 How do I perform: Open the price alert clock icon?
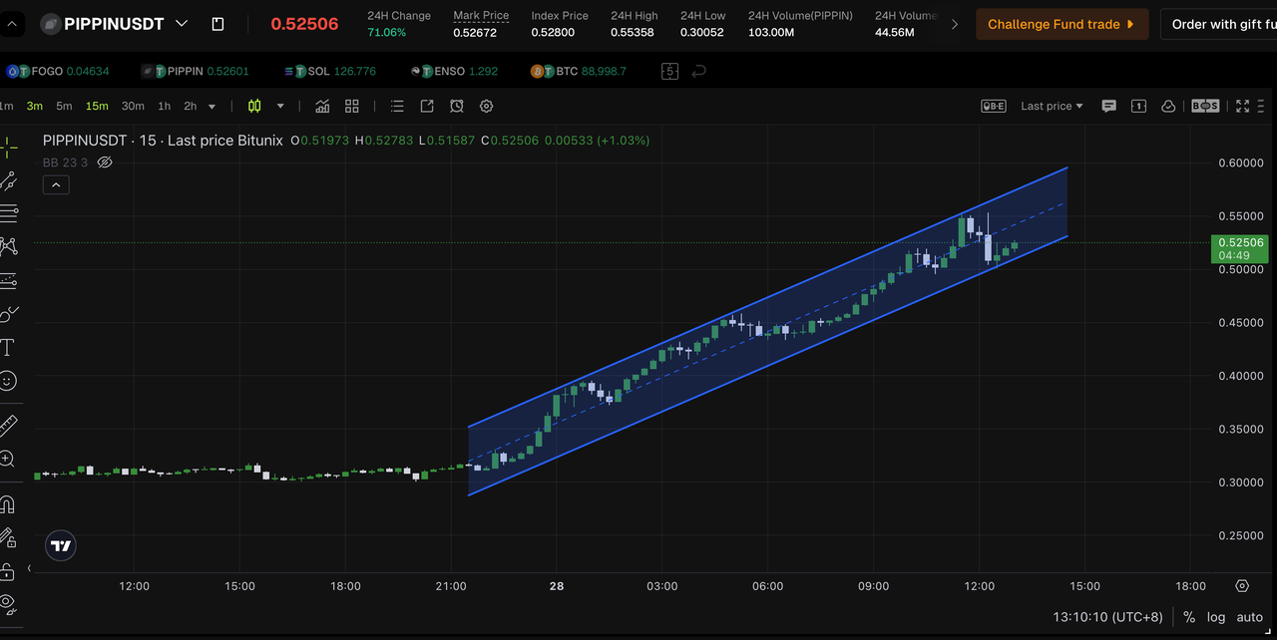(x=457, y=106)
